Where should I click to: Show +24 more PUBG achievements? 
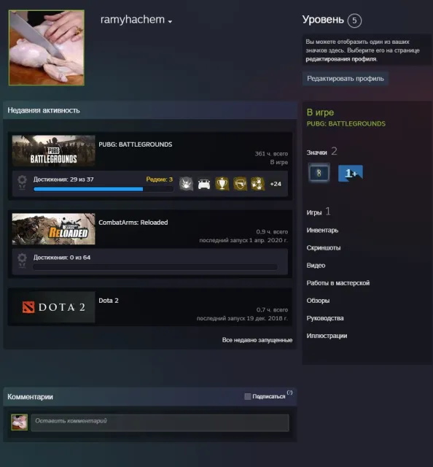tap(276, 184)
